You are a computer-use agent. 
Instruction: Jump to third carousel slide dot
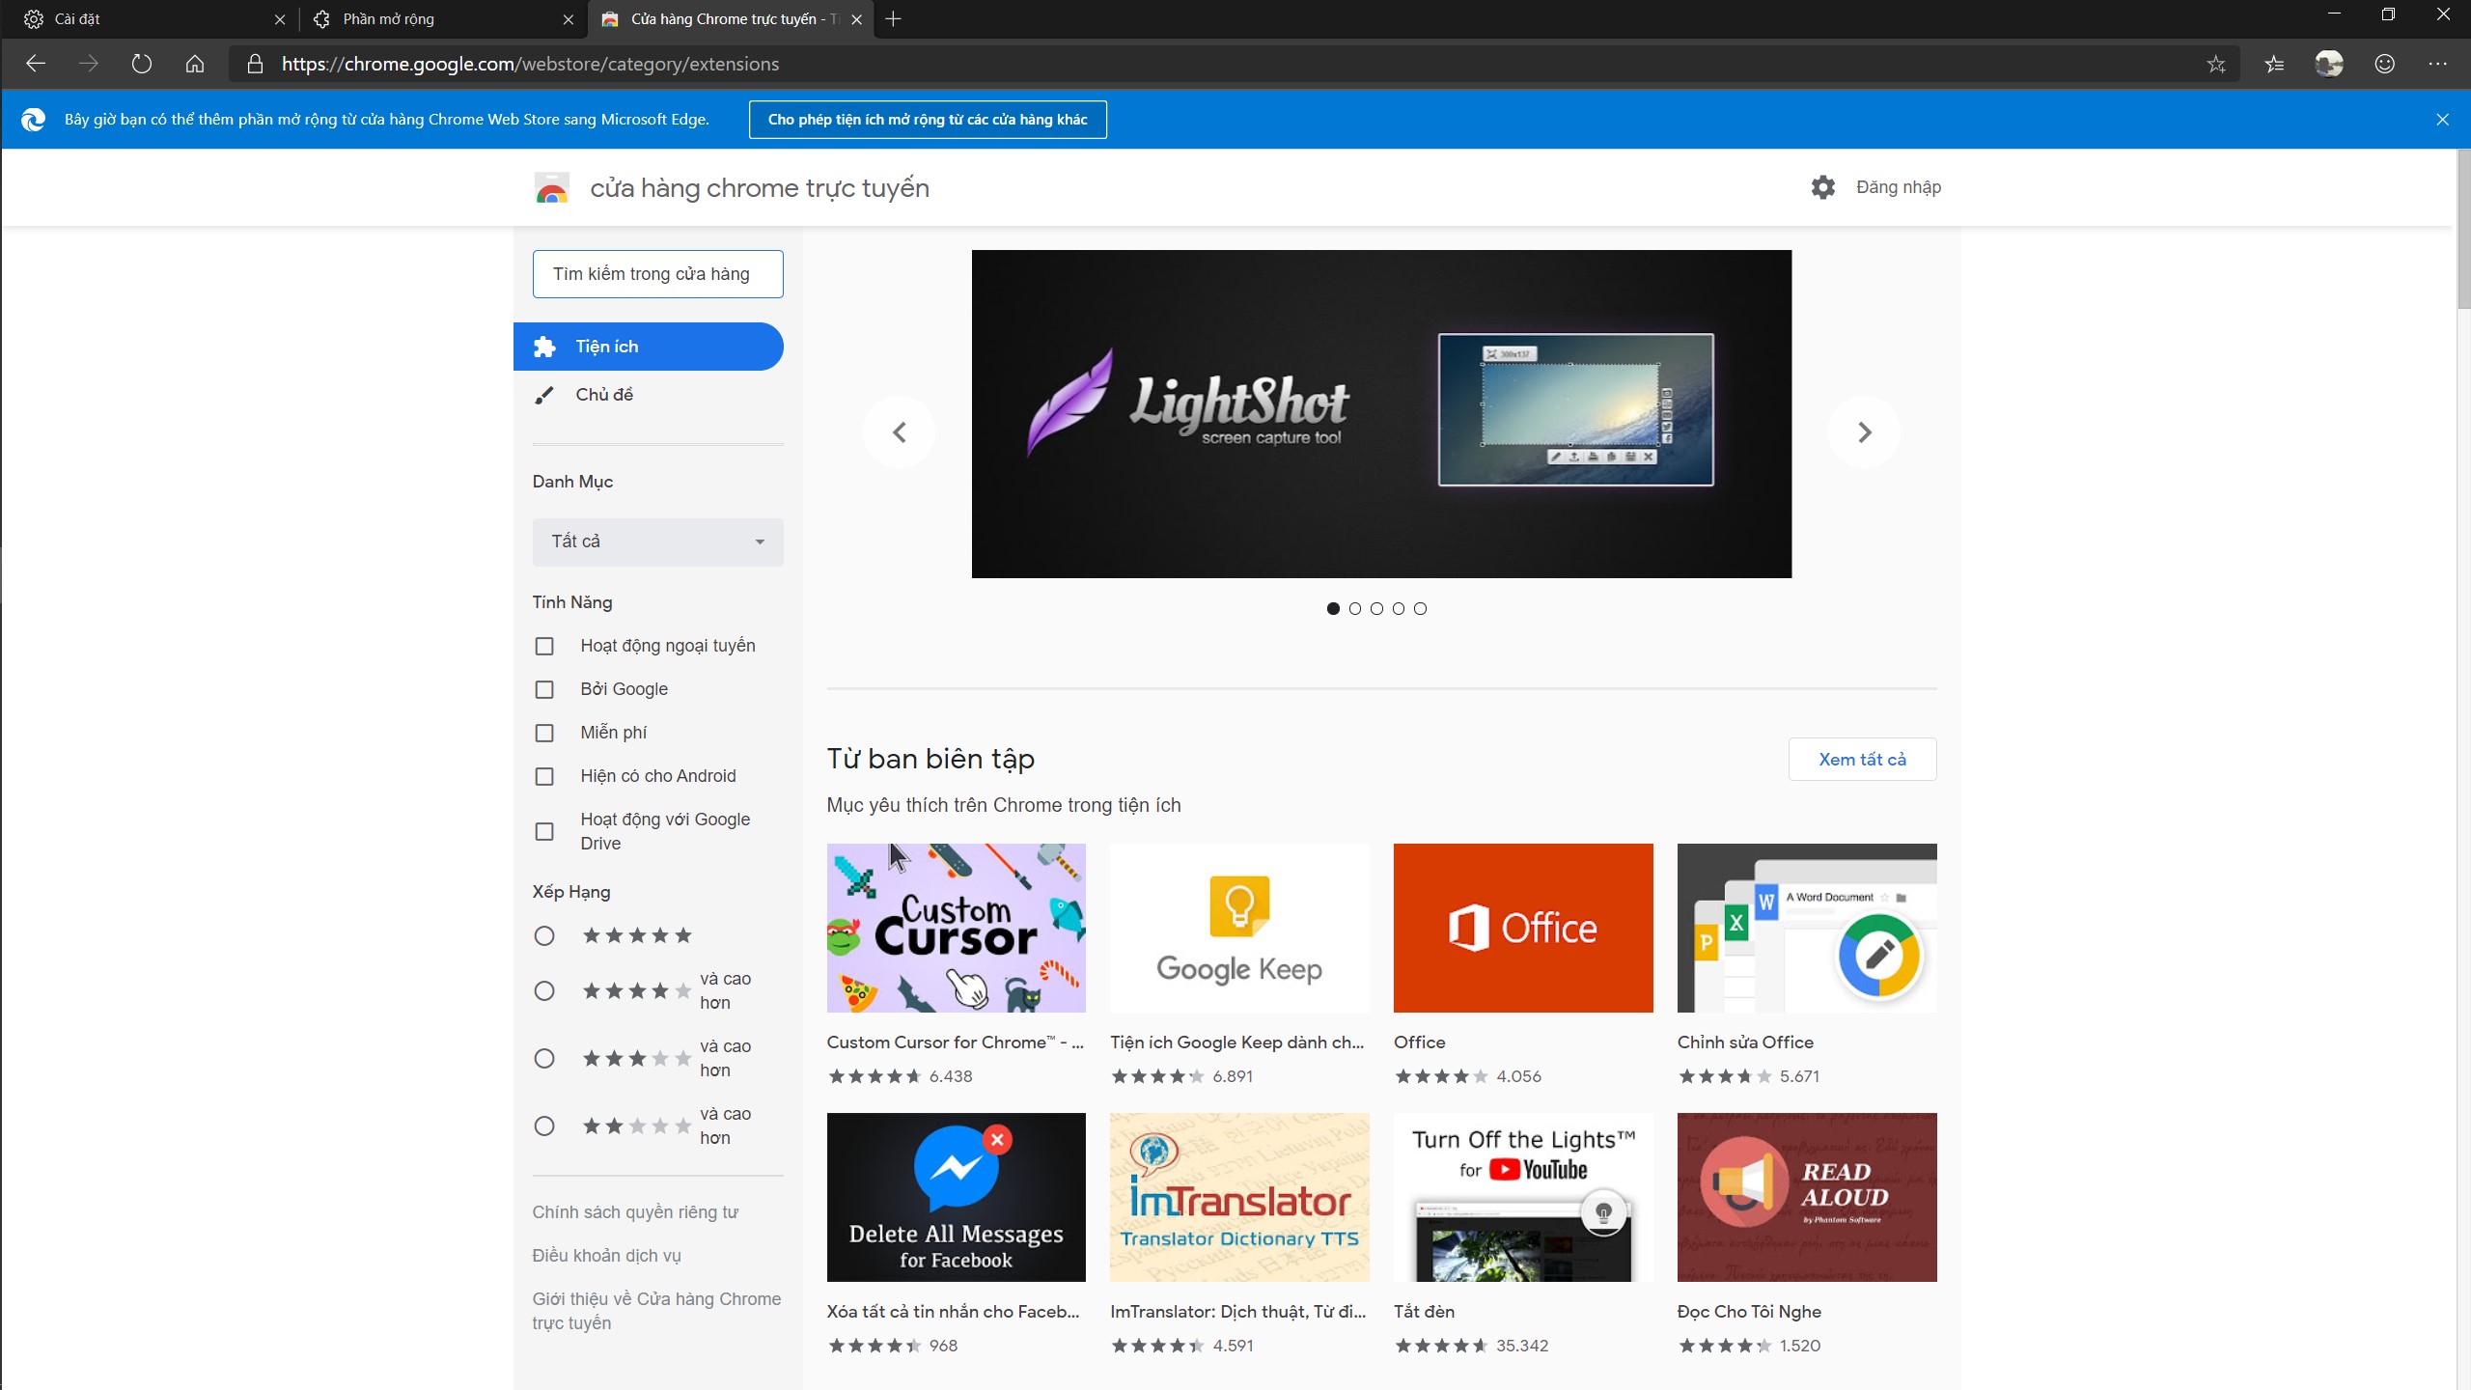click(x=1376, y=609)
